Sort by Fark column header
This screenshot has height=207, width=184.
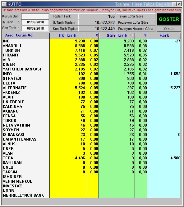tap(164, 35)
